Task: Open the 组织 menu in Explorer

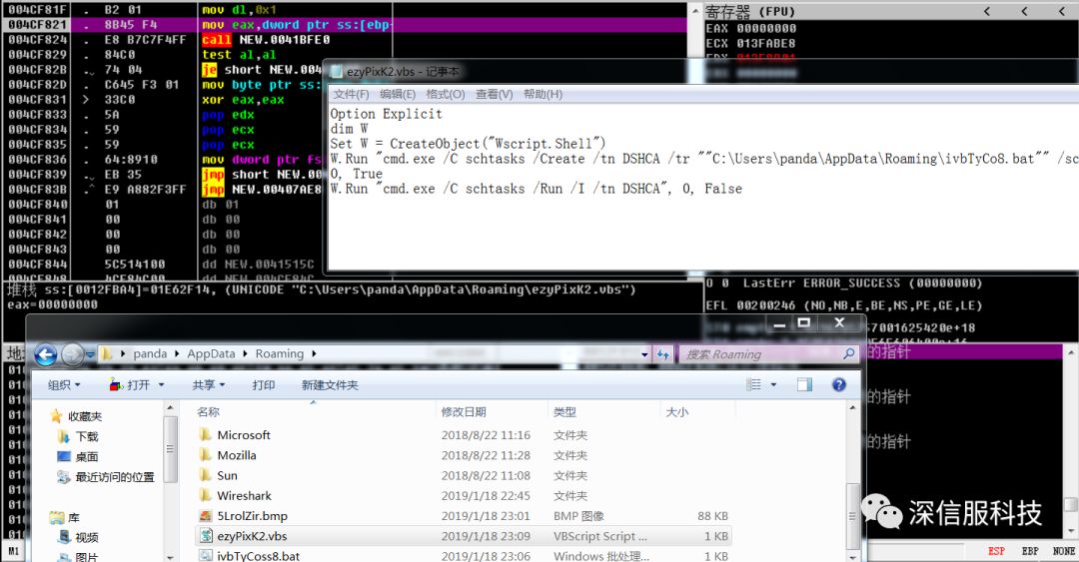Action: pos(64,384)
